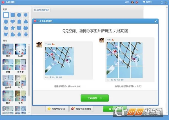This screenshot has height=120, width=169.
Task: Click the effects panel scrollbar thumb
Action: coord(29,71)
